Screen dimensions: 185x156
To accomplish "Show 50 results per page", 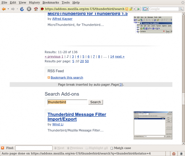I will click(87, 61).
